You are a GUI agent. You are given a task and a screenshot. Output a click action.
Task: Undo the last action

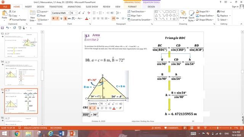click(x=7, y=28)
